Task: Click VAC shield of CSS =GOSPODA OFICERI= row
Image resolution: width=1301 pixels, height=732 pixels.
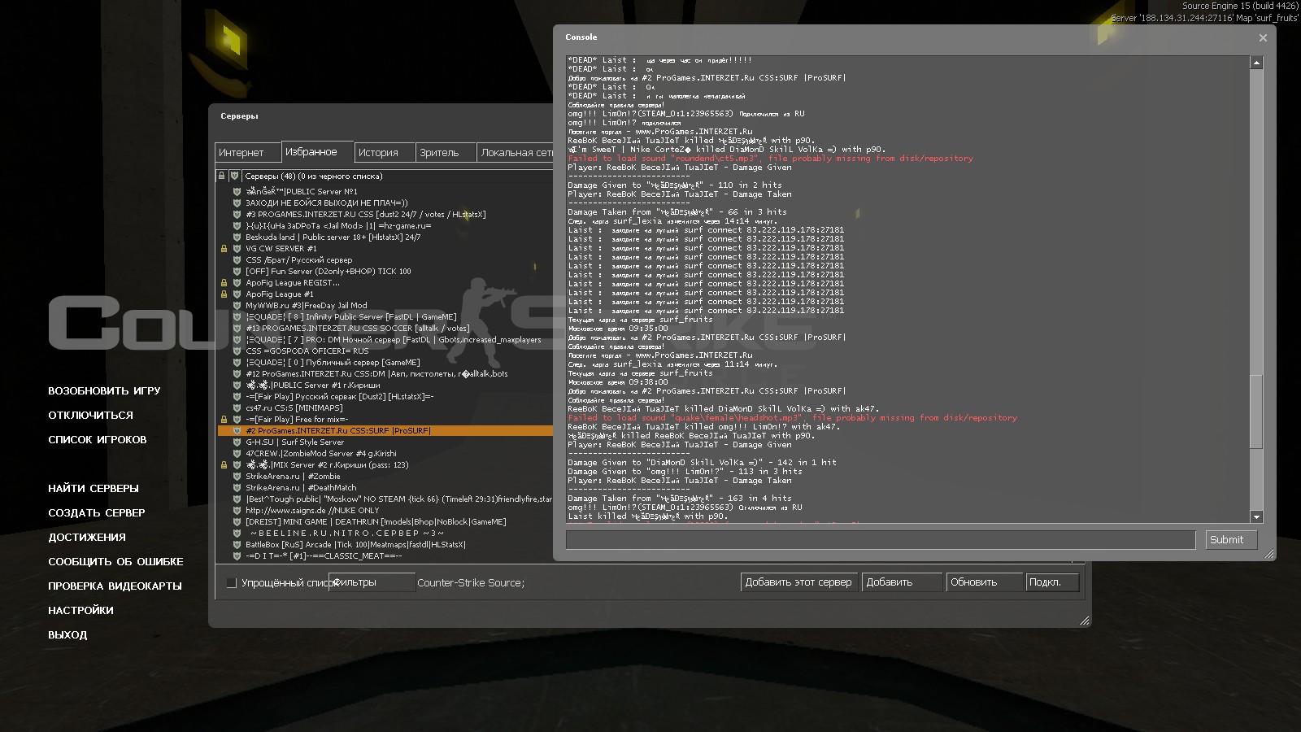Action: pos(237,351)
